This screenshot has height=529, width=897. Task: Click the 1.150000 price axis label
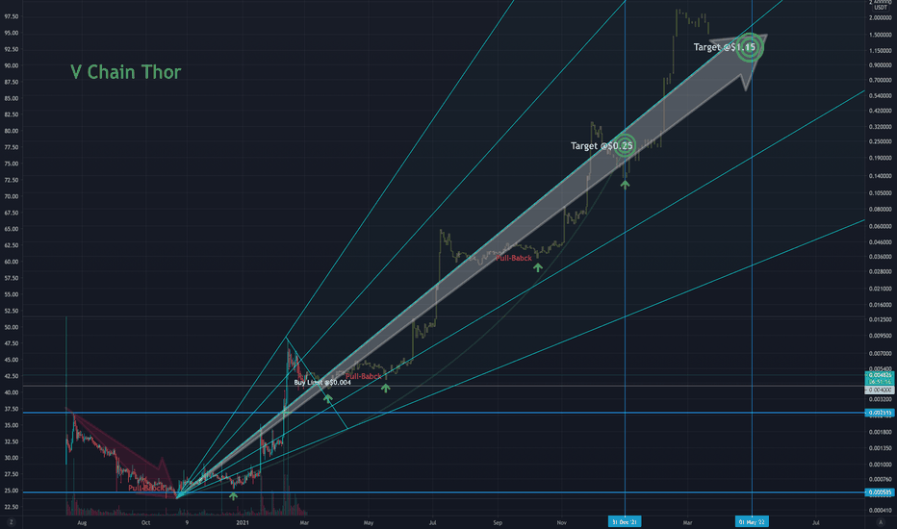(881, 51)
